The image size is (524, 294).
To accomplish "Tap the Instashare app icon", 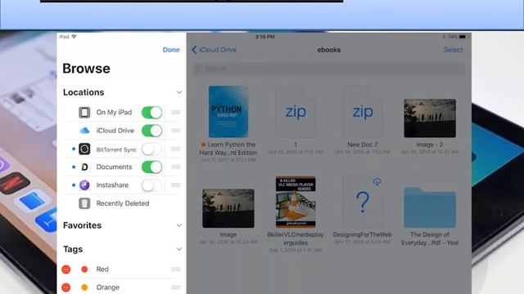I will tap(84, 185).
